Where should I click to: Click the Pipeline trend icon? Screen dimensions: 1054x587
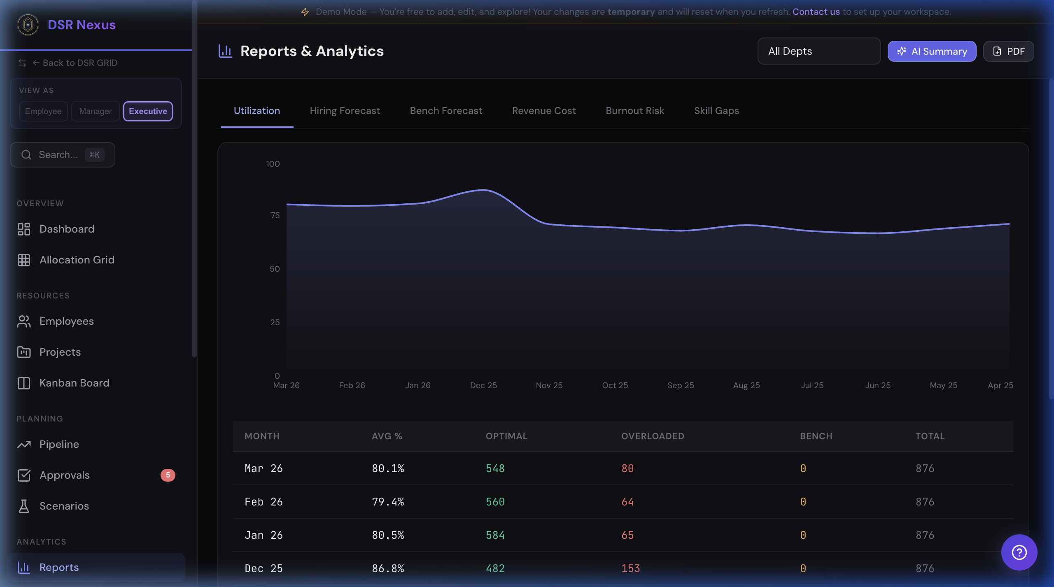click(x=23, y=444)
